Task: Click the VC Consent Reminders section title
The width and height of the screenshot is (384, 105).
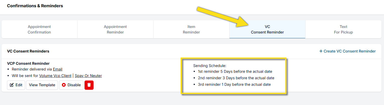Action: 28,51
